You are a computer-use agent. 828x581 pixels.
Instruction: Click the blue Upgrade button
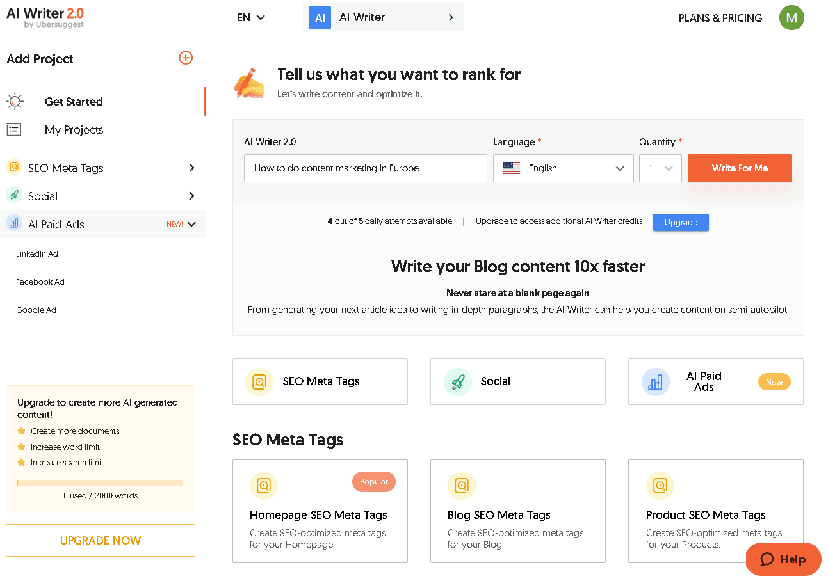pyautogui.click(x=681, y=222)
